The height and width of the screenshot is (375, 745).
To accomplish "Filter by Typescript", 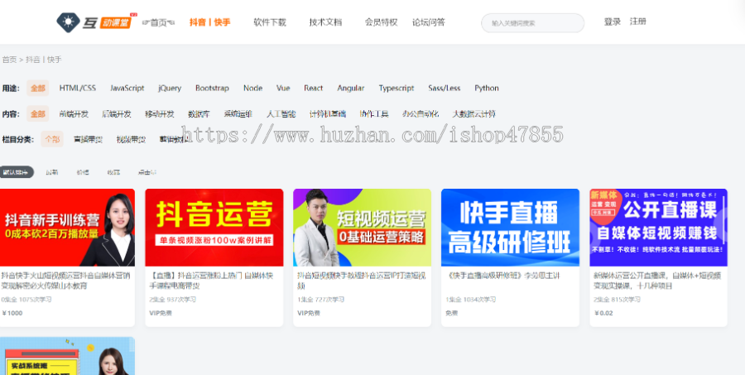I will coord(397,88).
